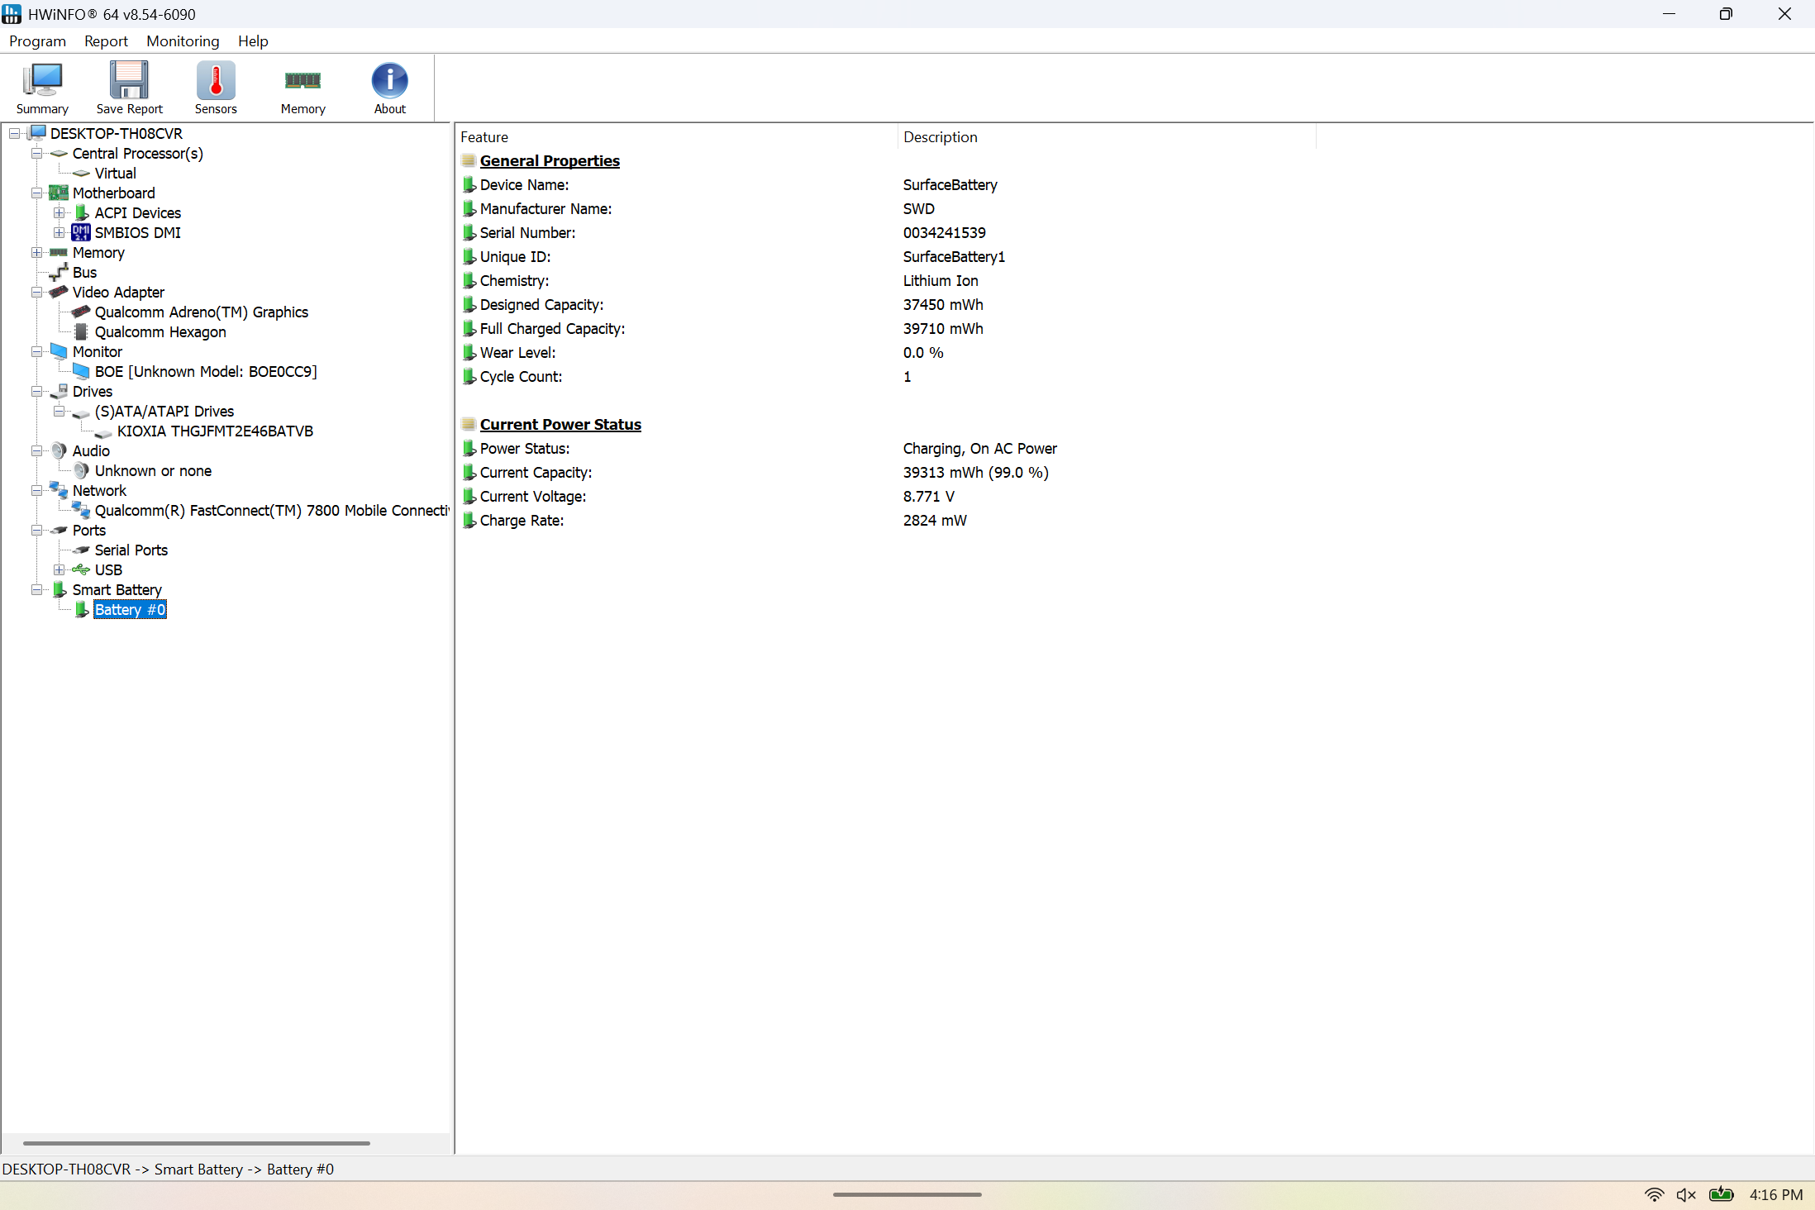Expand the Memory tree node
The image size is (1815, 1210).
(x=36, y=252)
